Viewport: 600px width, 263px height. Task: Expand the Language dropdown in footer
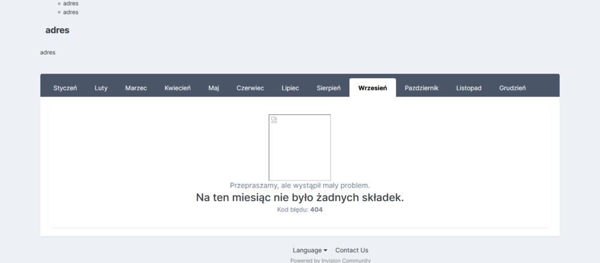coord(310,250)
